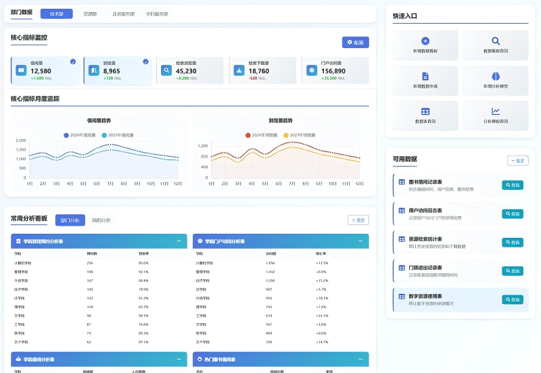Image resolution: width=541 pixels, height=373 pixels.
Task: Click the 新增分析模型 brain icon
Action: tap(496, 76)
